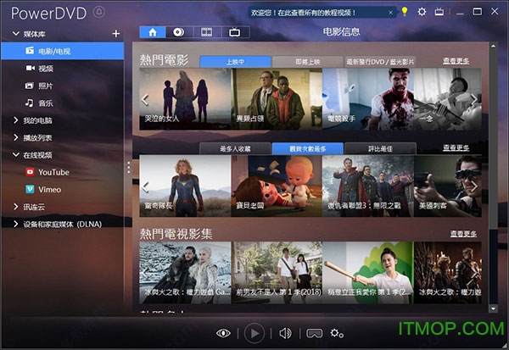Screen dimensions: 509x350
Task: Open 復仇者聯盟3:無限之戰 thumbnail
Action: click(x=368, y=186)
